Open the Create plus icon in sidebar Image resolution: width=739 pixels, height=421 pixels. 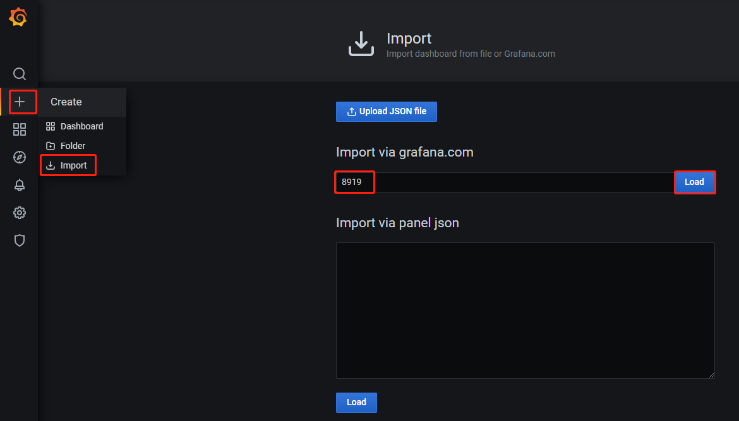(20, 102)
